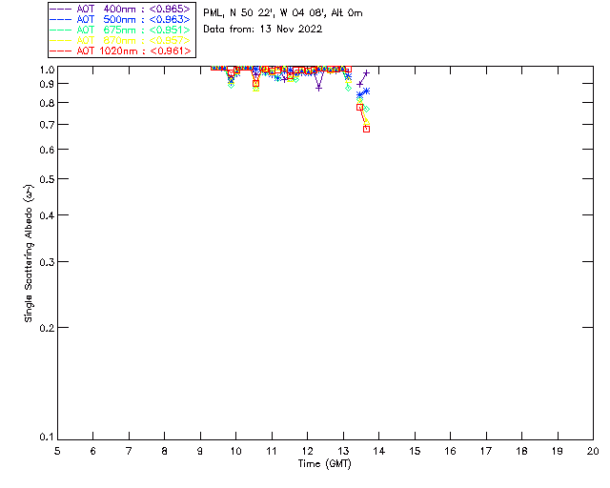Click the x-axis hour label 7

pyautogui.click(x=129, y=451)
